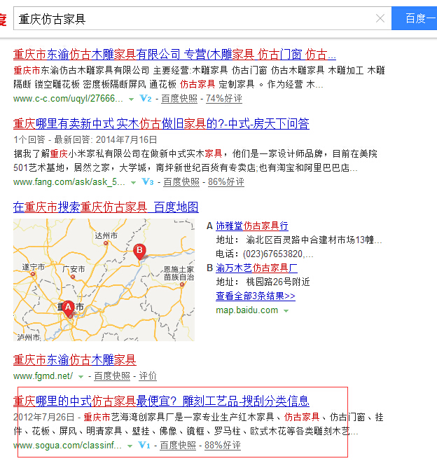
Task: Click the blue 百度一下 search button
Action: point(414,18)
